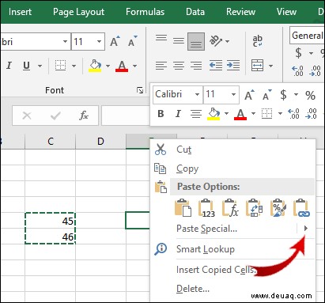The height and width of the screenshot is (303, 325).
Task: Click Merge & Center icon in ribbon
Action: click(x=257, y=65)
